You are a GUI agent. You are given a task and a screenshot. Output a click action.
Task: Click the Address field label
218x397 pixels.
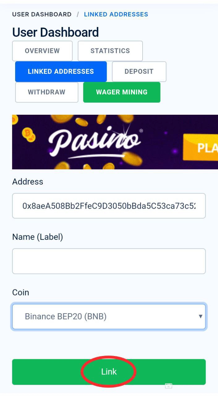point(28,182)
